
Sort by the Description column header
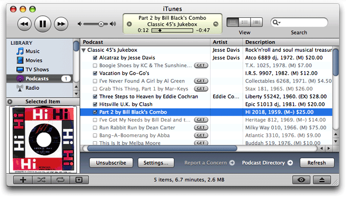pos(291,42)
